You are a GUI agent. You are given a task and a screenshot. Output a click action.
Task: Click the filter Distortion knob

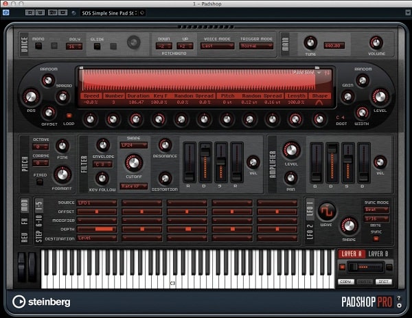(165, 179)
